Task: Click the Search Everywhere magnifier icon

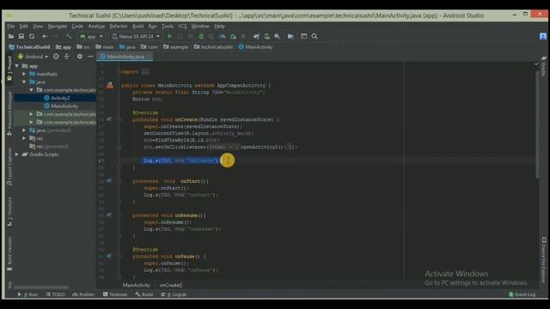Action: [x=315, y=36]
